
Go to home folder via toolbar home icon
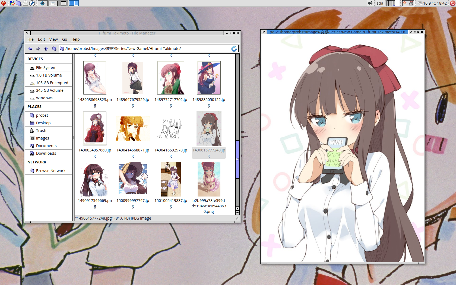(x=54, y=49)
